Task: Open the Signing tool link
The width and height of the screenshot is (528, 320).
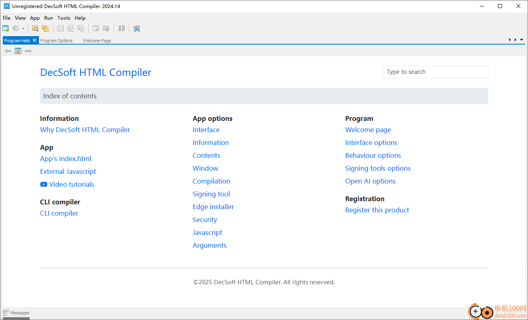Action: pos(211,194)
